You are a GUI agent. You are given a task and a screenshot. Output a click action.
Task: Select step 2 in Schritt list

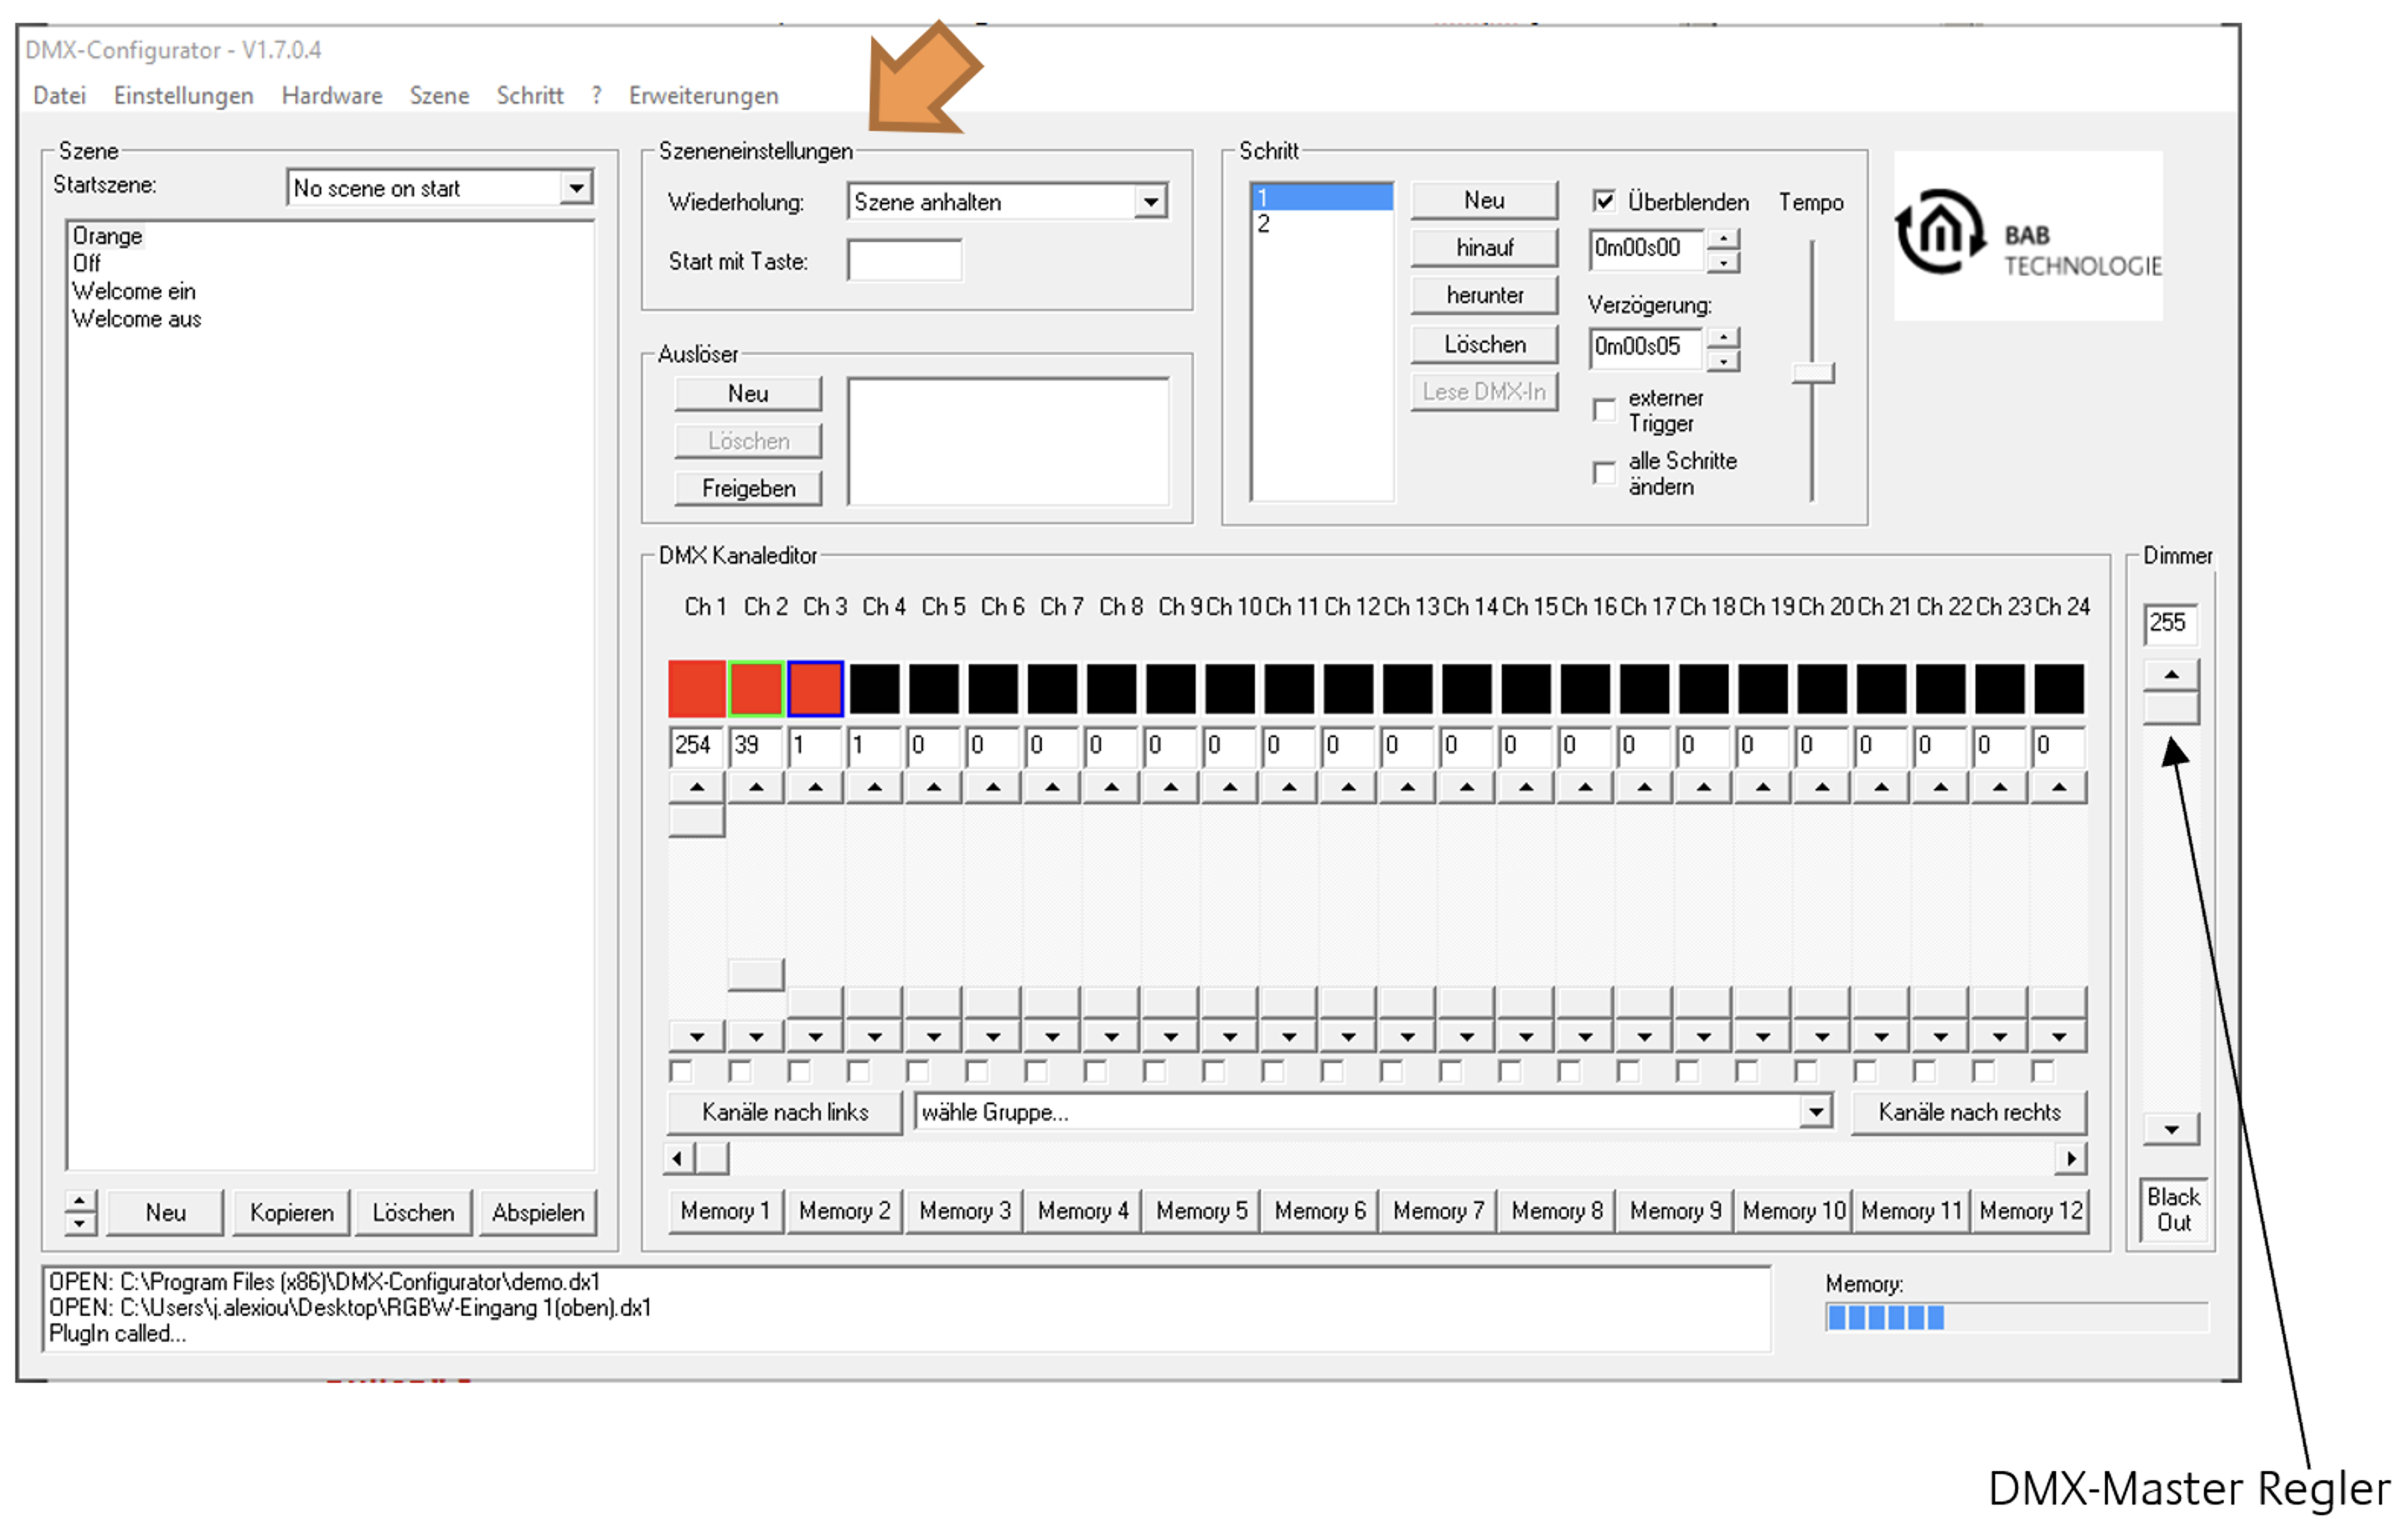click(x=1322, y=223)
